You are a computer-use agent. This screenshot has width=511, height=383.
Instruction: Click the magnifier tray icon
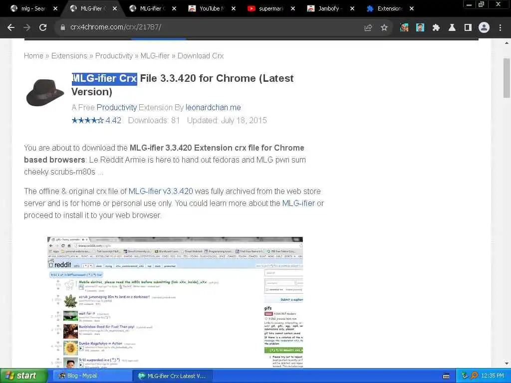(474, 376)
